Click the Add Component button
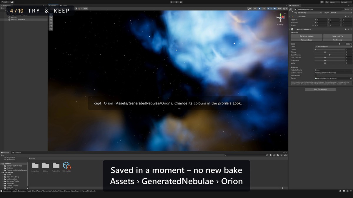This screenshot has height=198, width=353. click(320, 89)
